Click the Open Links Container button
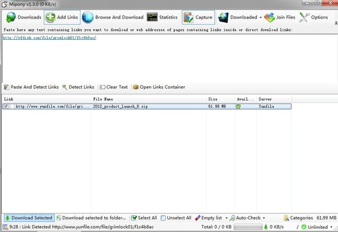This screenshot has height=232, width=338. coord(159,87)
